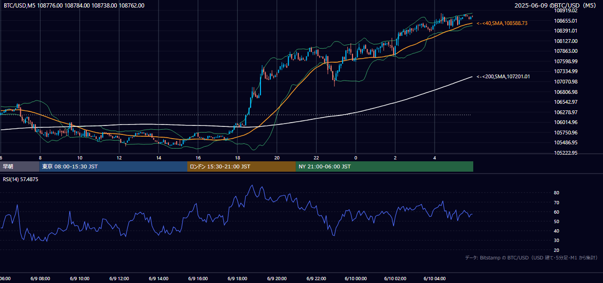The width and height of the screenshot is (603, 283).
Task: Click the 東京 08:00-15:30 JST session bar
Action: click(113, 166)
